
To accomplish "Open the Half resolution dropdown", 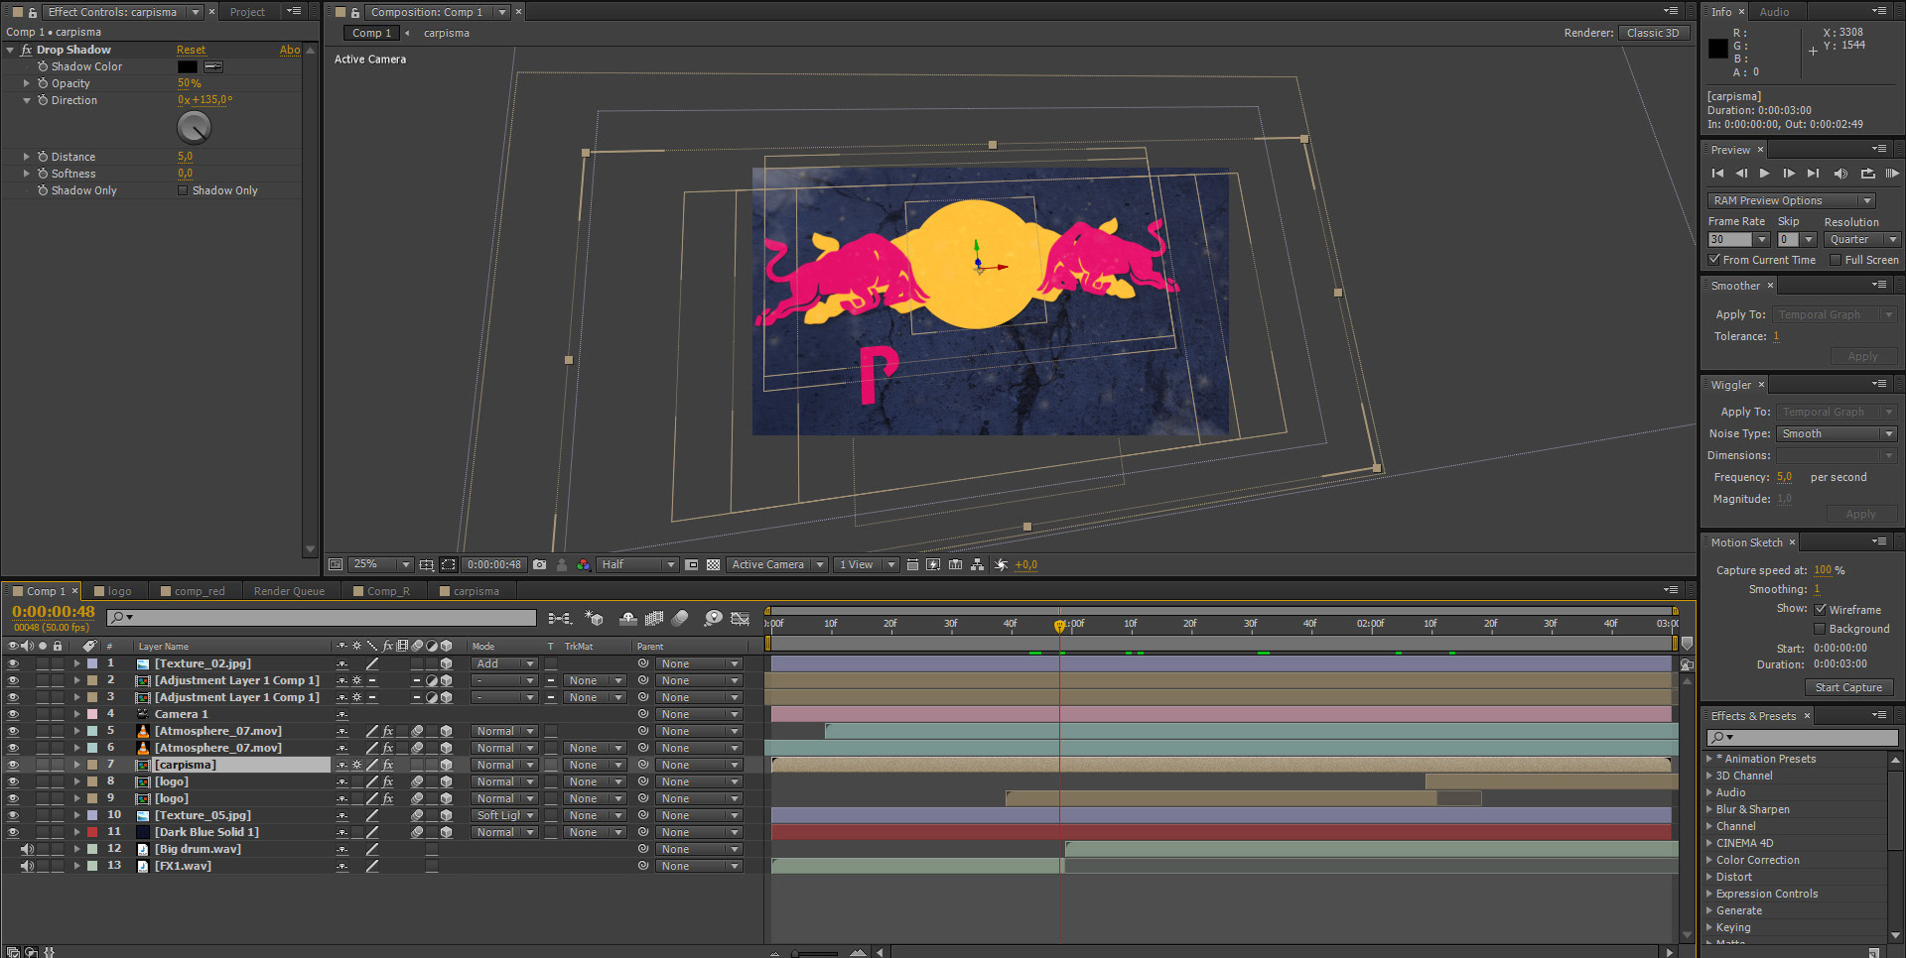I will [x=637, y=565].
